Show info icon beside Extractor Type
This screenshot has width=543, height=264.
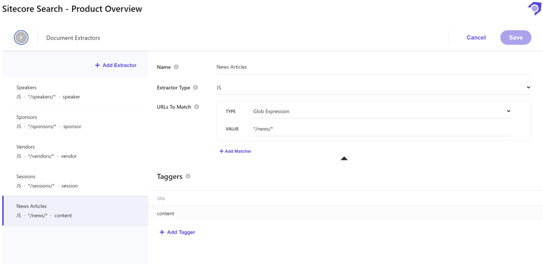195,88
